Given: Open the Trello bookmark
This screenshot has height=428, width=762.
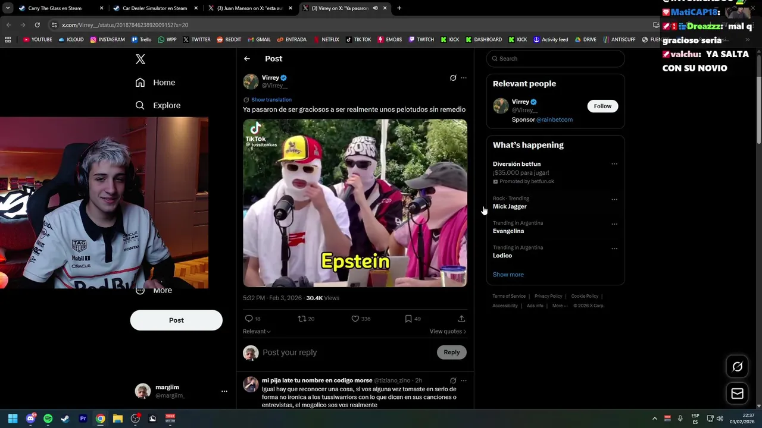Looking at the screenshot, I should (x=142, y=40).
